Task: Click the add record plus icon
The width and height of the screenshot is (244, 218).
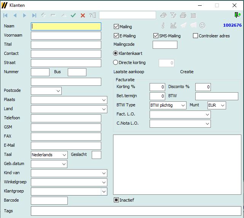Action: click(x=43, y=15)
